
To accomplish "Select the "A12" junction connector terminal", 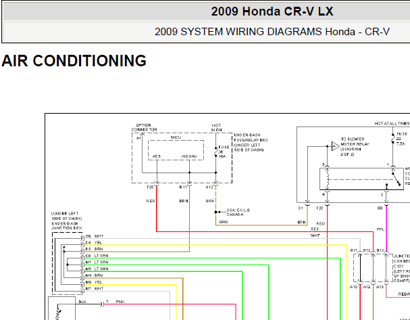I will 367,287.
